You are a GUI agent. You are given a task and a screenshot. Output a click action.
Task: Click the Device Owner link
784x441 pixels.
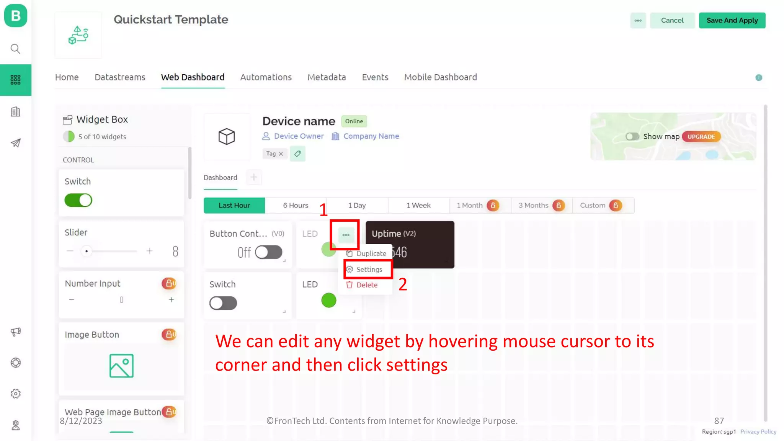293,136
